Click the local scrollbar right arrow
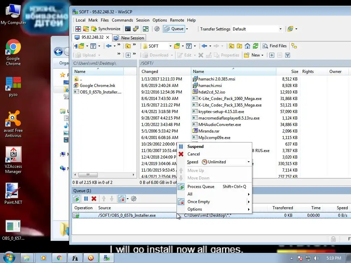The image size is (351, 263). [134, 175]
